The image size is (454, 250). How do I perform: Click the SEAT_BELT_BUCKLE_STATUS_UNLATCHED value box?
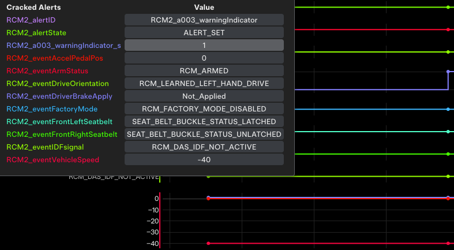point(204,135)
